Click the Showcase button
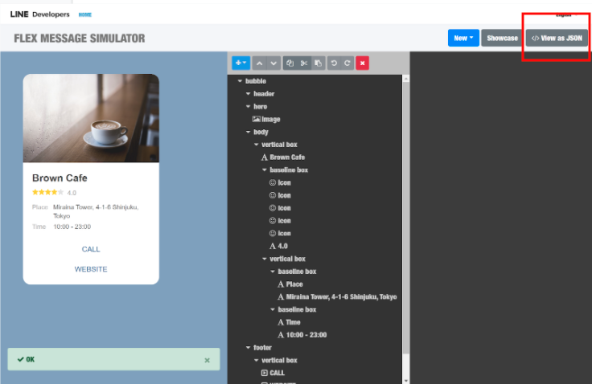This screenshot has height=384, width=592. tap(502, 38)
